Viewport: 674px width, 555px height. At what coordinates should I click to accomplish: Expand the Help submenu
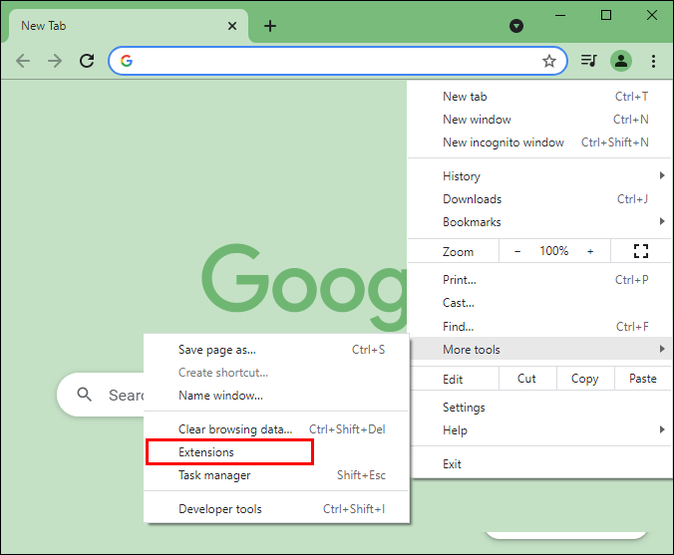tap(539, 430)
